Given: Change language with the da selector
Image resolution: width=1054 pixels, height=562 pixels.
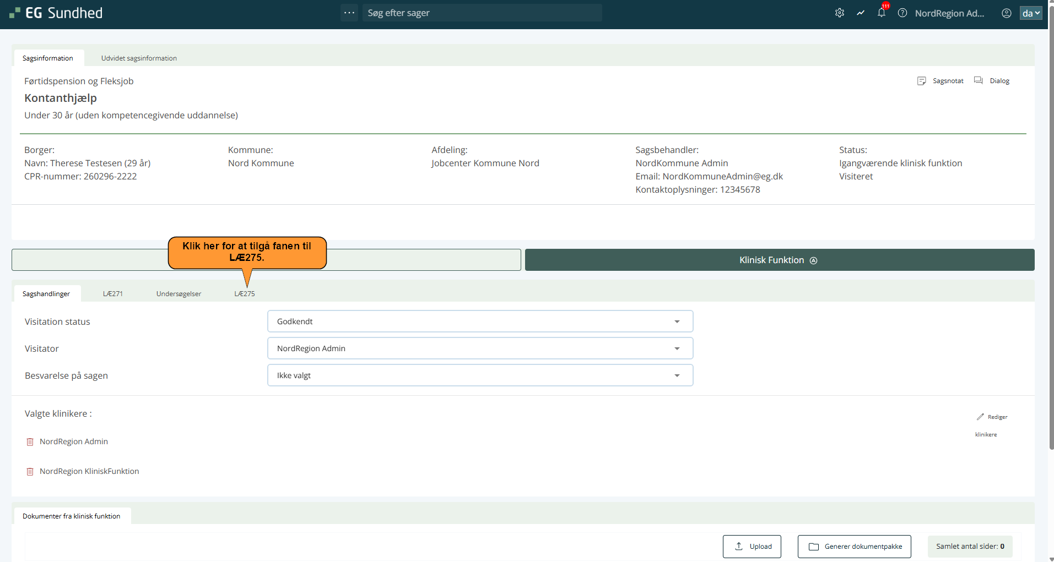Looking at the screenshot, I should coord(1030,13).
